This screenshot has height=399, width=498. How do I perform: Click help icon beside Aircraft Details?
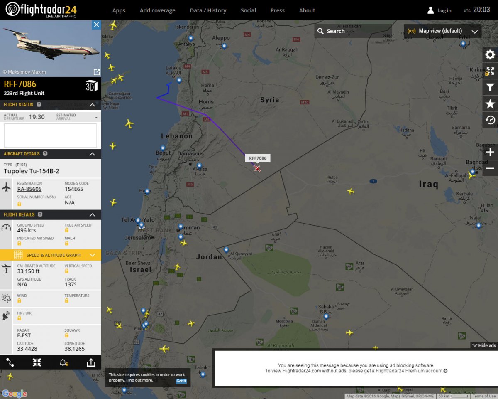coord(45,154)
